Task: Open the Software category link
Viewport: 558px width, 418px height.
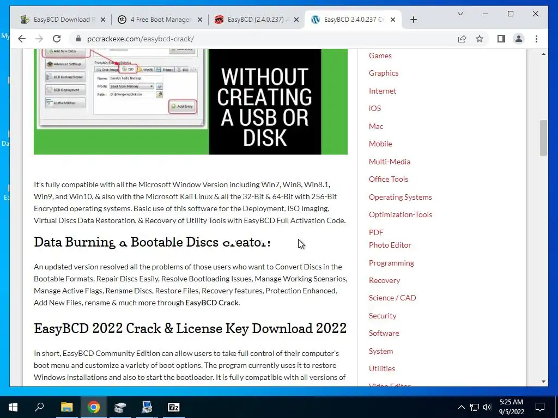Action: tap(384, 333)
